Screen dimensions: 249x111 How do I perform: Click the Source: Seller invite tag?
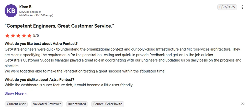108,104
